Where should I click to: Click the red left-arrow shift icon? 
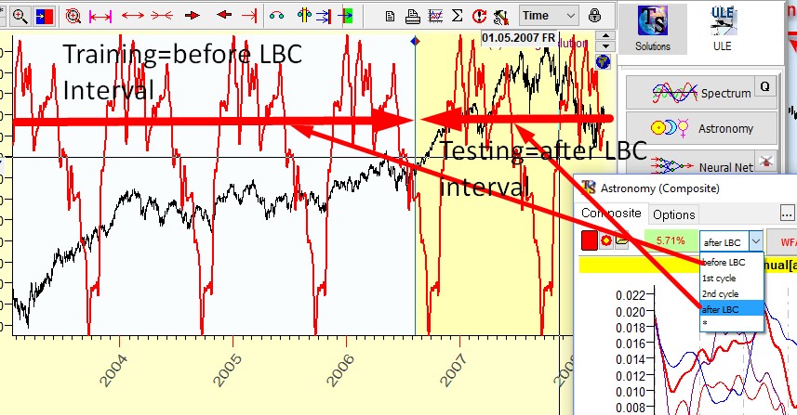click(x=223, y=15)
